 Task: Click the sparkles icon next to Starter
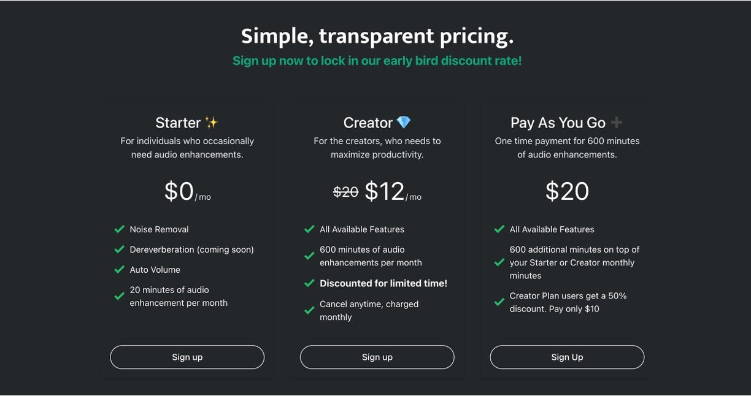(212, 123)
